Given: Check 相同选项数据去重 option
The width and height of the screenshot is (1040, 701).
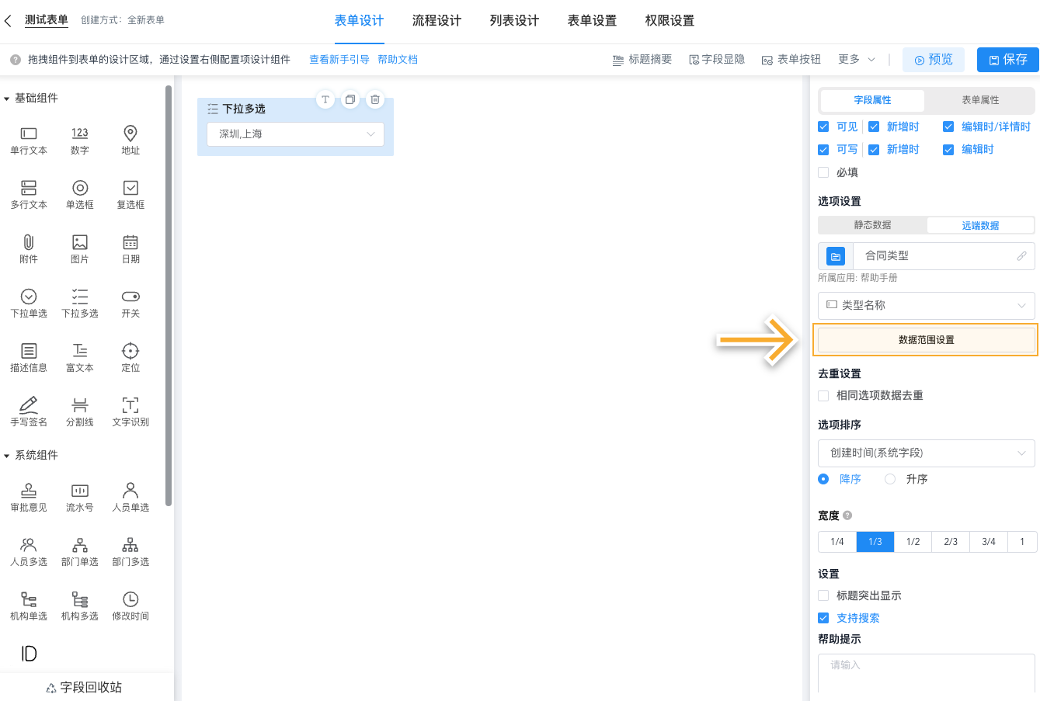Looking at the screenshot, I should (823, 395).
